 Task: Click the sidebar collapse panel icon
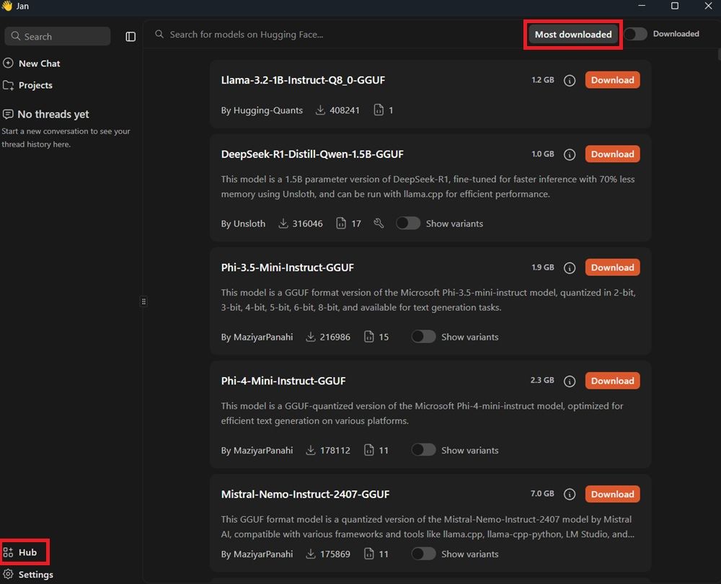coord(131,37)
